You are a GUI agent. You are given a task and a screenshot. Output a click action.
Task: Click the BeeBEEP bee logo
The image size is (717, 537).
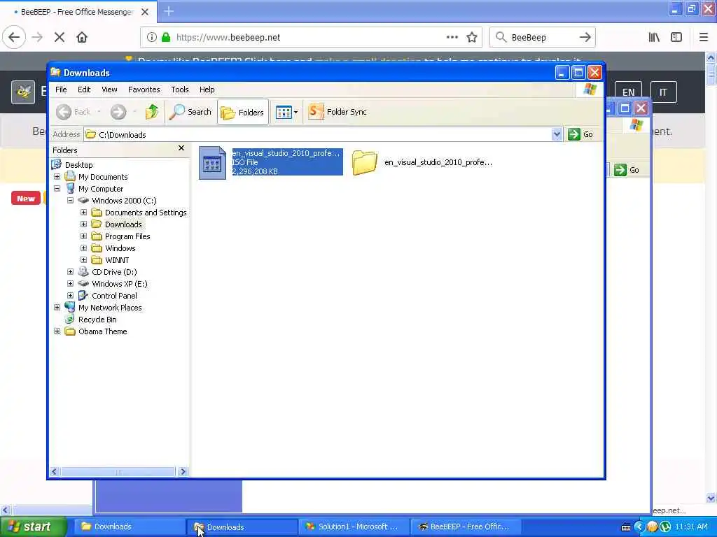click(23, 92)
